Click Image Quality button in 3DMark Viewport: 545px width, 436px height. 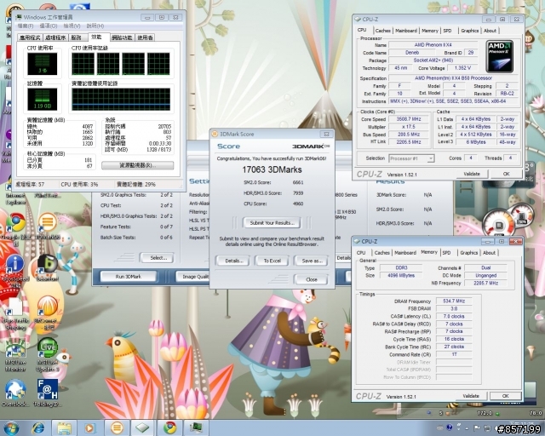click(x=193, y=277)
